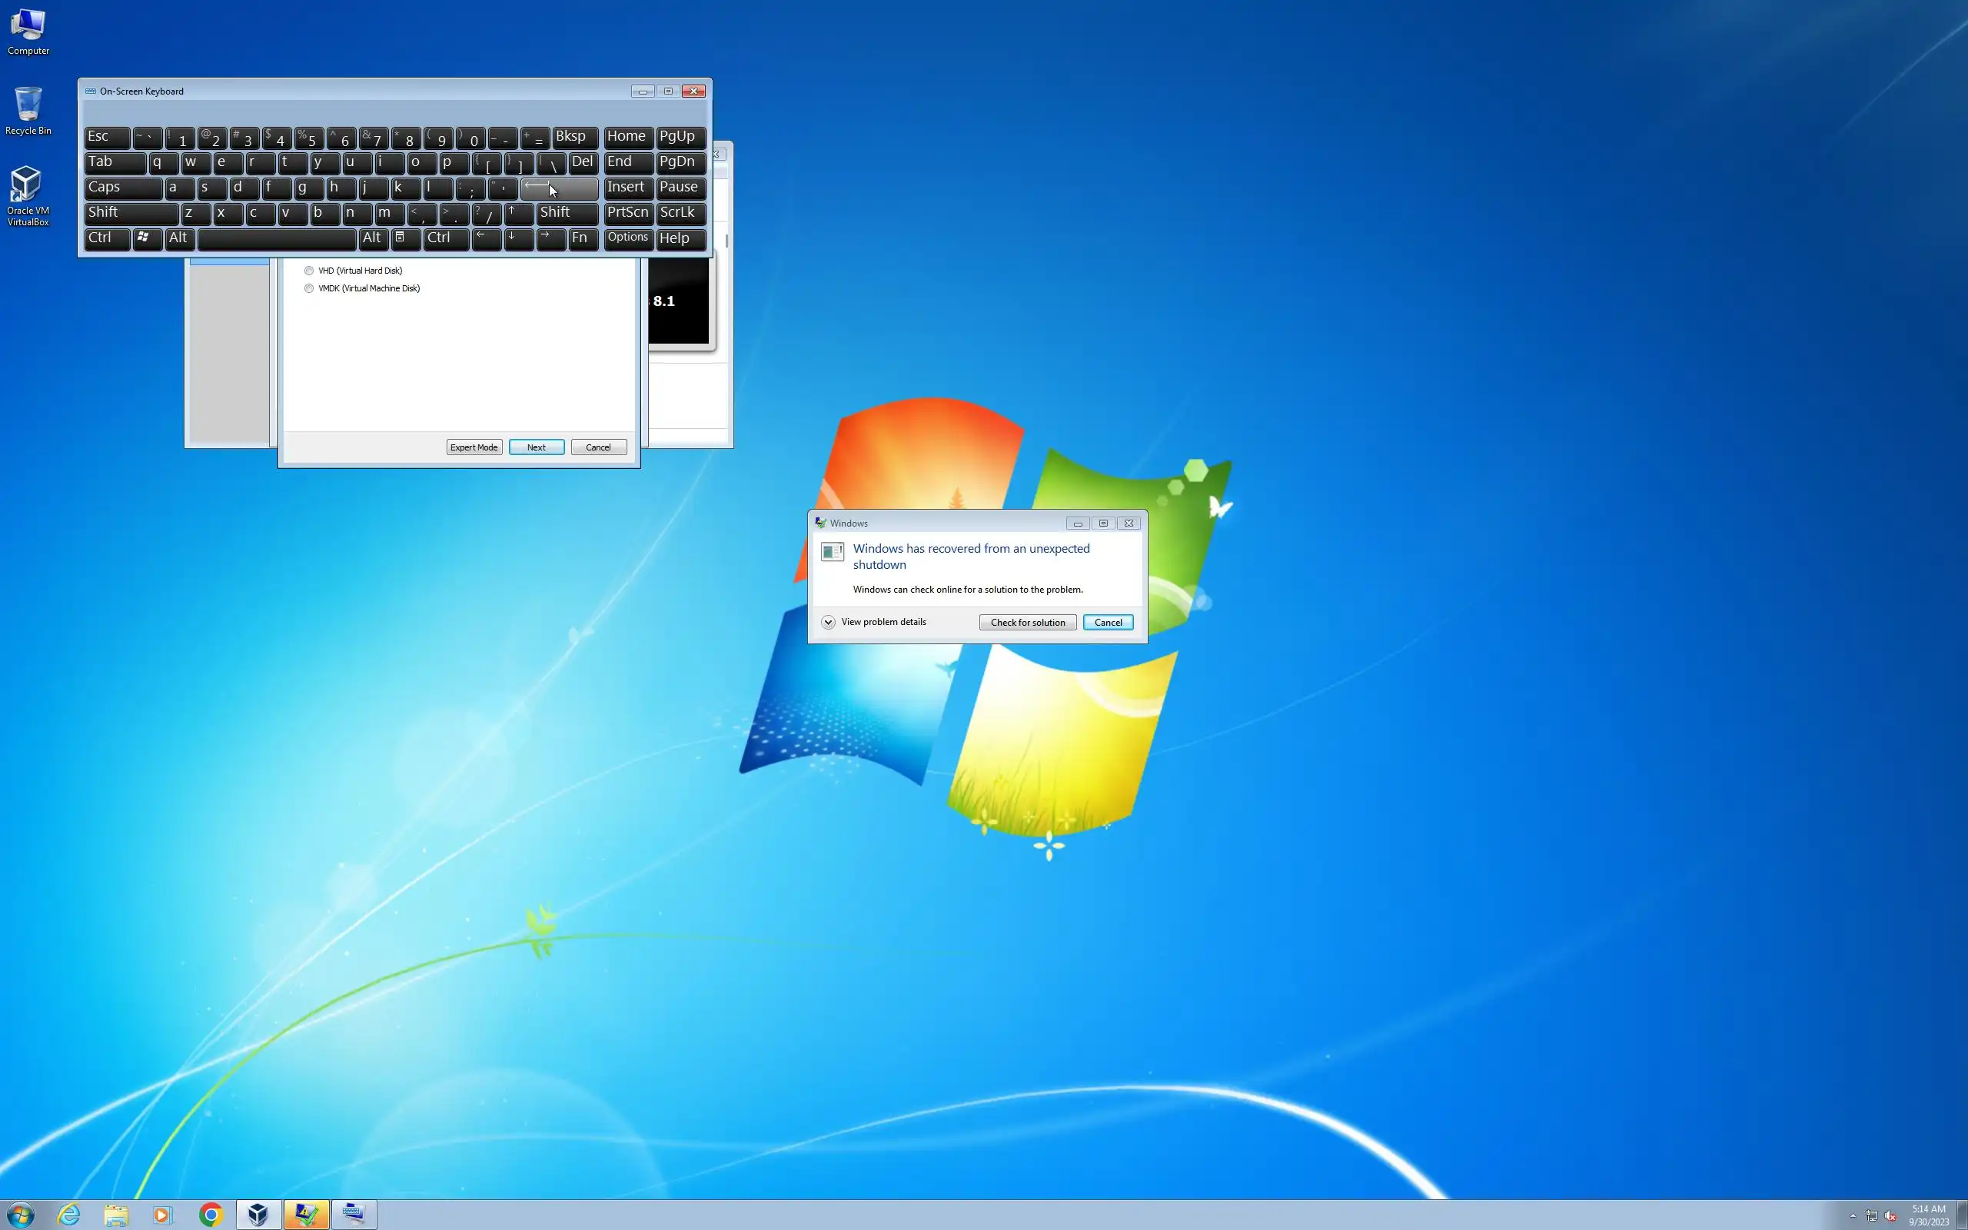The image size is (1968, 1230).
Task: Open the clock and date in tray
Action: [x=1928, y=1215]
